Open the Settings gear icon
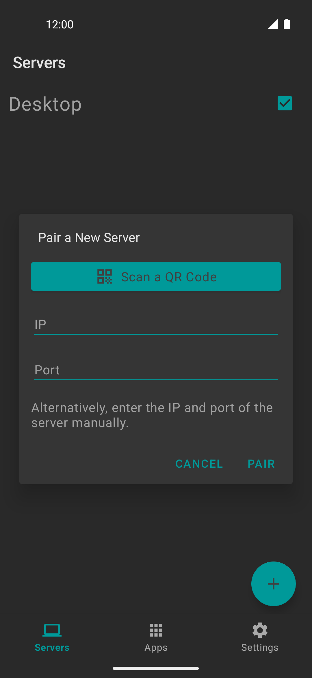312x678 pixels. (260, 630)
